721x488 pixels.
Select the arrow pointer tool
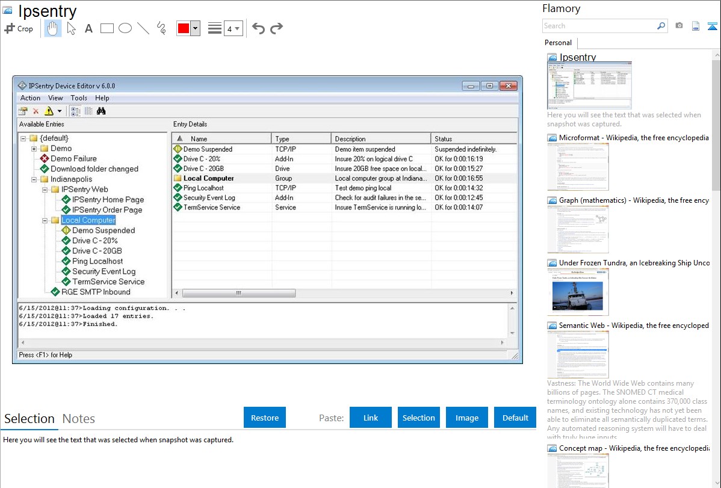point(71,28)
